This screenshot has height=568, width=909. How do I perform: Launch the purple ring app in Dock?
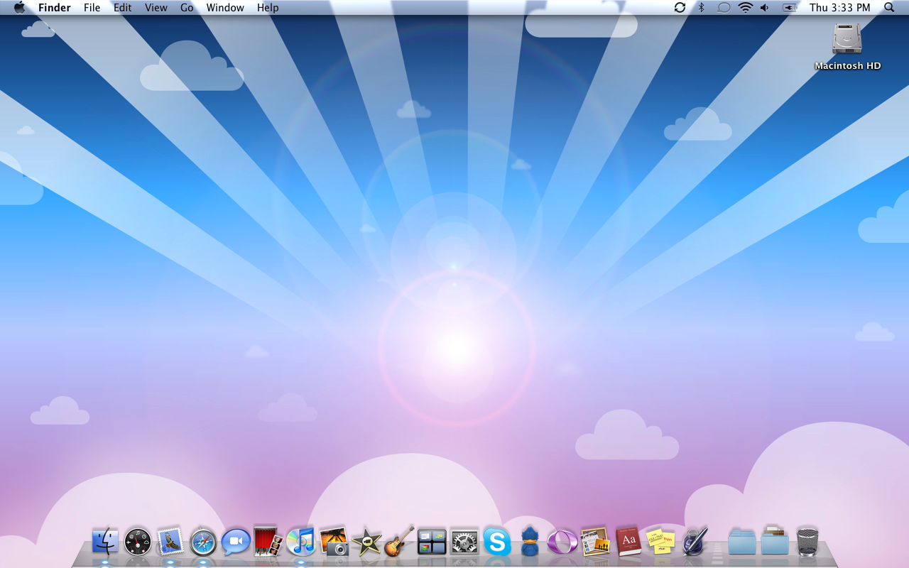tap(562, 542)
